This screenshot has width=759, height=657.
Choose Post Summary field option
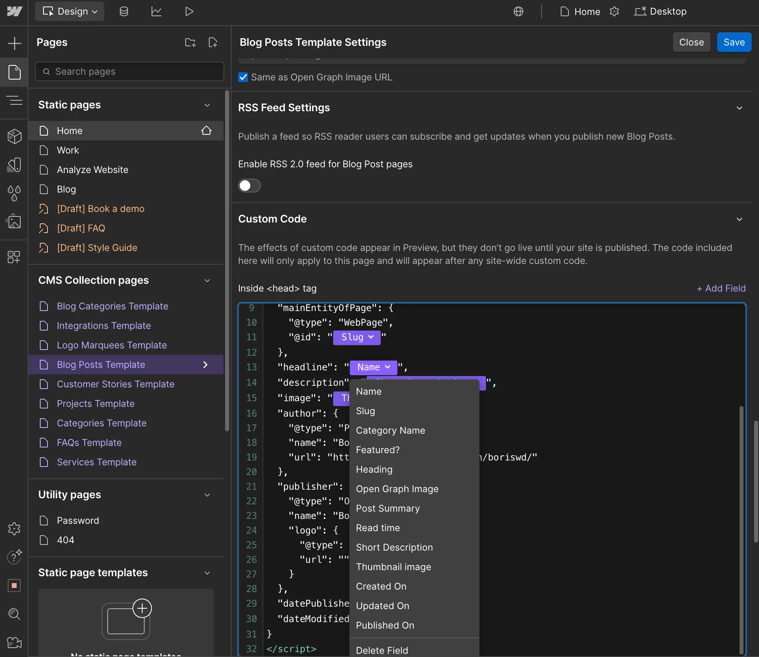pos(414,508)
